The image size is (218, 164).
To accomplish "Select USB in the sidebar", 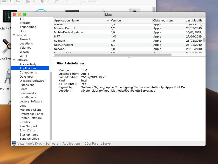I will point(23,31).
